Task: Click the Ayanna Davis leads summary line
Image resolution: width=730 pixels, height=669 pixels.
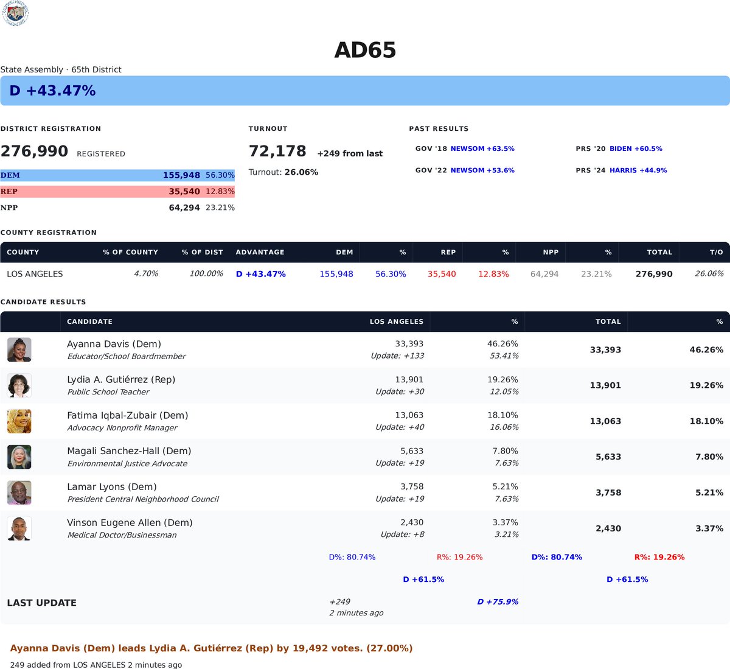Action: coord(212,648)
